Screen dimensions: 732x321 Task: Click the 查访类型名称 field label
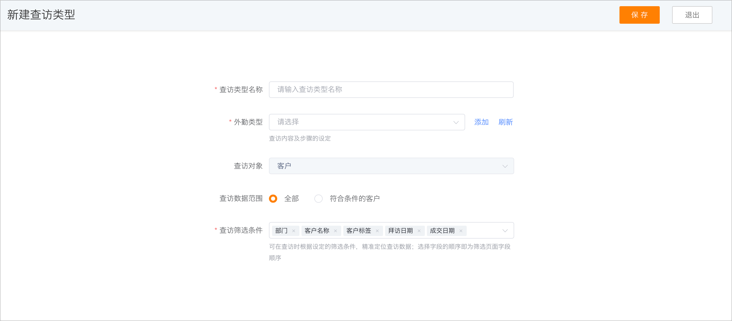241,90
